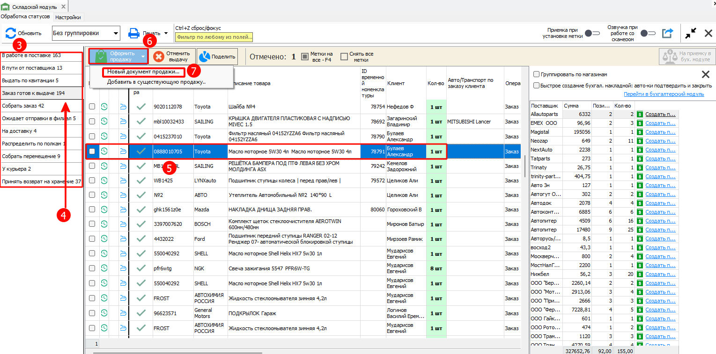The image size is (716, 354).
Task: Check the Снять все метки checkbox
Action: point(344,57)
